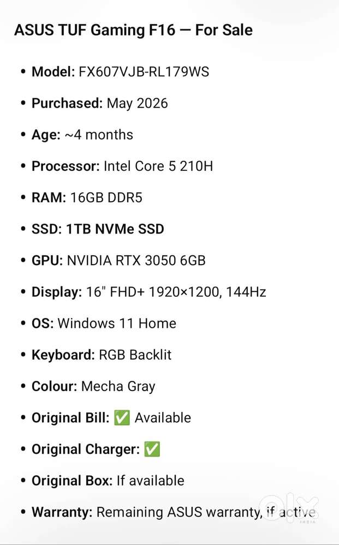Image resolution: width=339 pixels, height=545 pixels.
Task: Click the green checkmark beside Original Bill
Action: pyautogui.click(x=122, y=417)
